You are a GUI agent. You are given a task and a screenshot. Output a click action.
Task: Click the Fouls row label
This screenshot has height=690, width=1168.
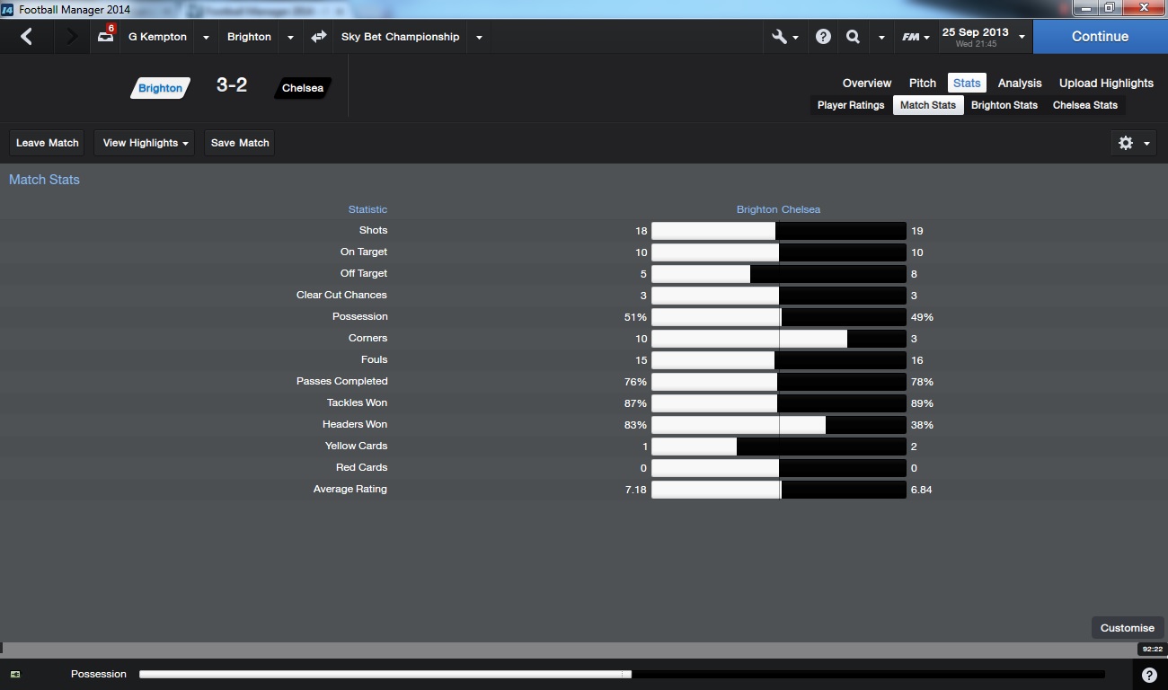(x=374, y=359)
